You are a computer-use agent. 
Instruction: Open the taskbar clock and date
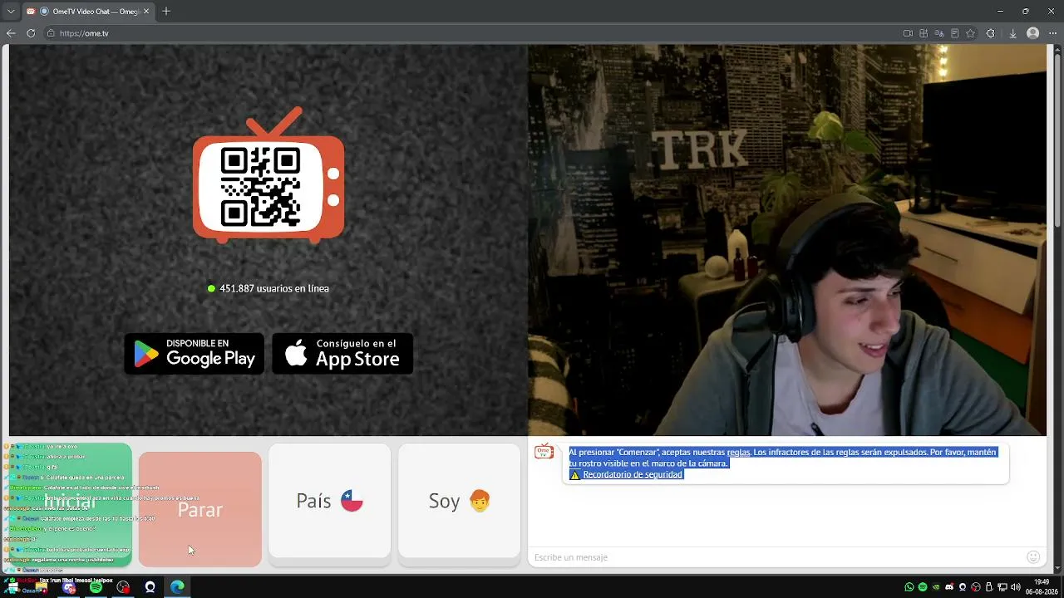pyautogui.click(x=1042, y=586)
